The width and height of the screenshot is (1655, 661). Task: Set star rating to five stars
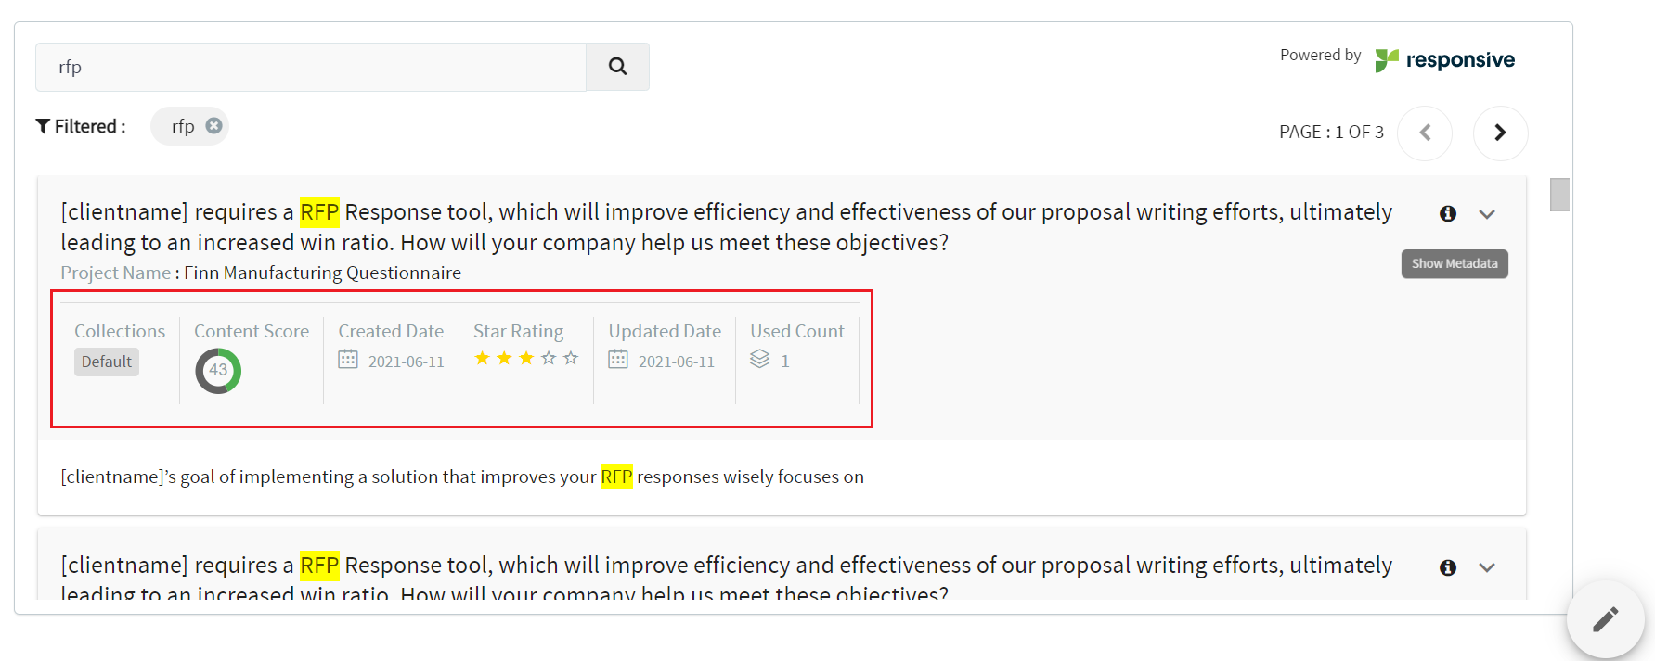coord(571,358)
